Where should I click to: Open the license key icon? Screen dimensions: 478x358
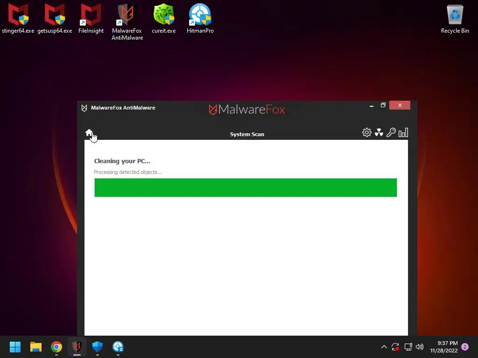[391, 132]
